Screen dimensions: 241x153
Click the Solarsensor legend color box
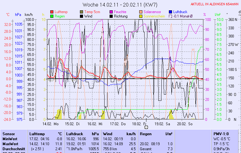coord(141,12)
